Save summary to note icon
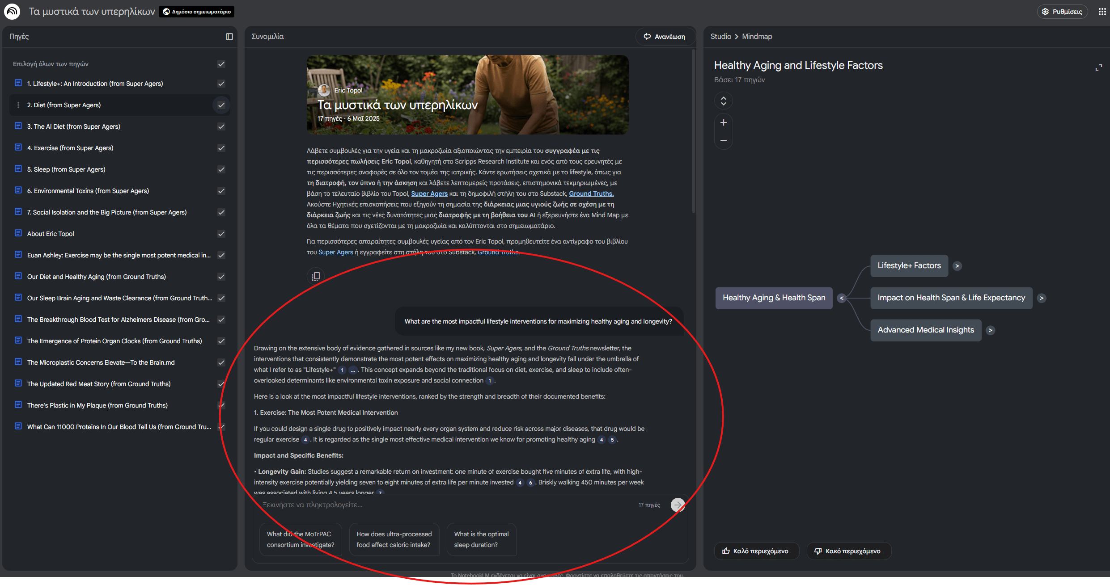 pos(316,276)
